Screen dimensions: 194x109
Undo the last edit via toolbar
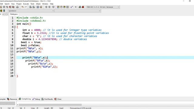(22, 7)
